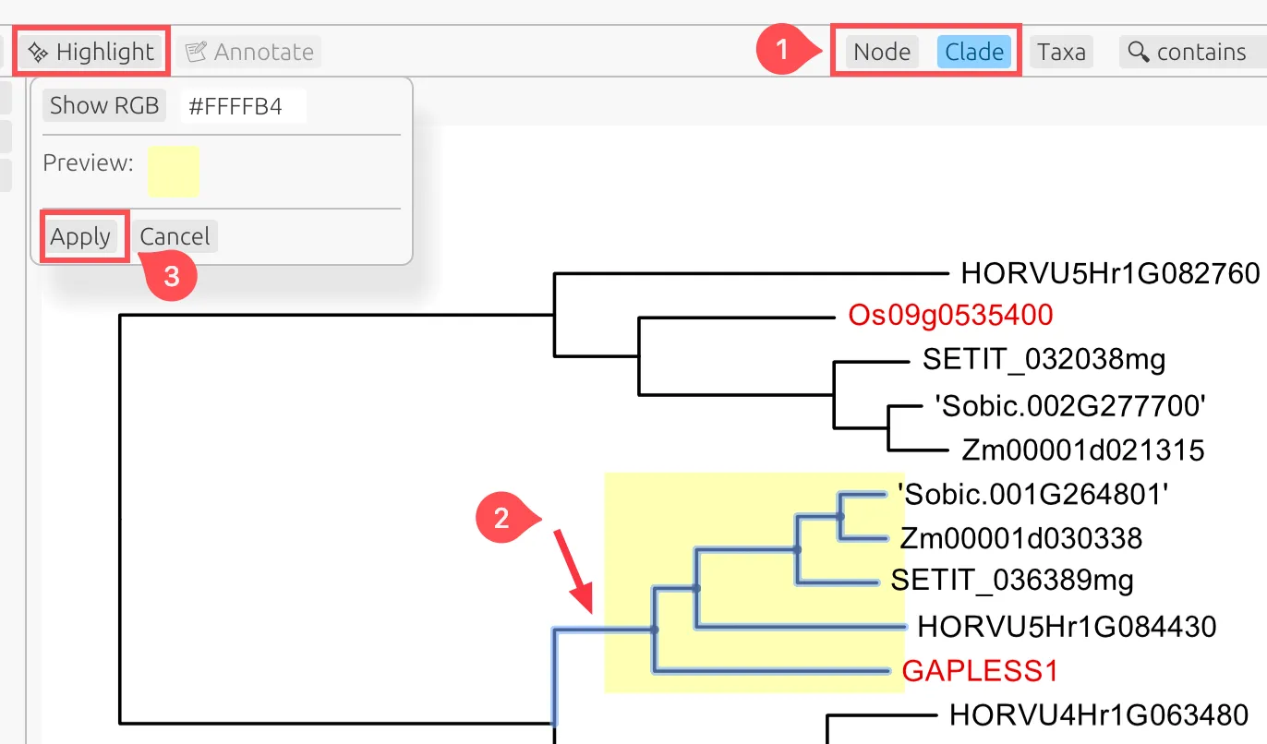Click the HORVU5Hr1G082760 tip label
Viewport: 1267px width, 744px height.
pyautogui.click(x=1110, y=273)
